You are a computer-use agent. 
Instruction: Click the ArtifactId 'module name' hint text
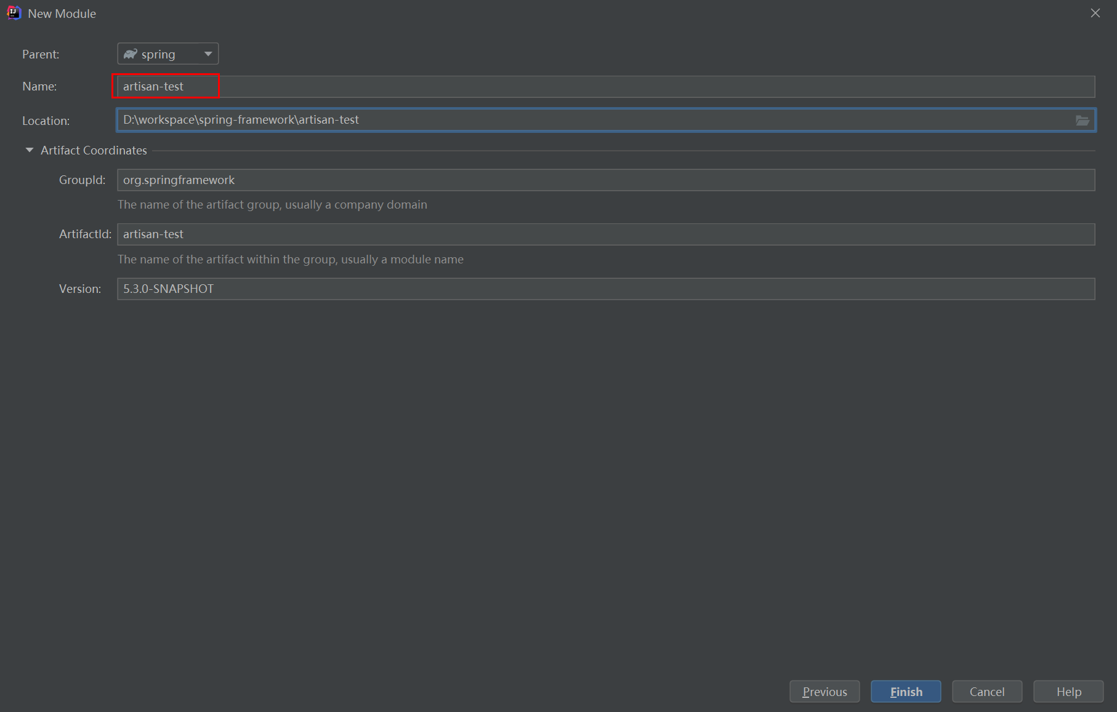(x=291, y=260)
